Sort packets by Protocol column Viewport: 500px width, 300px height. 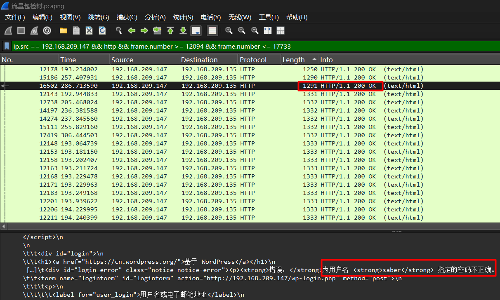point(259,60)
